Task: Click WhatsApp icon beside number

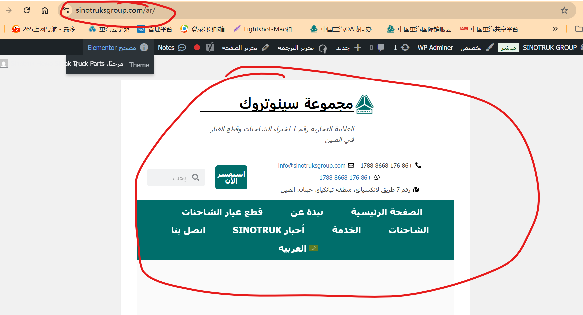Action: coord(377,178)
